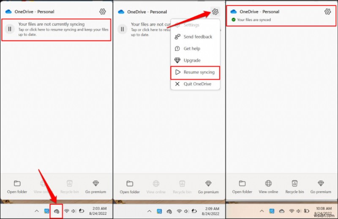338x219 pixels.
Task: Select Resume syncing from the gear menu
Action: click(x=195, y=72)
